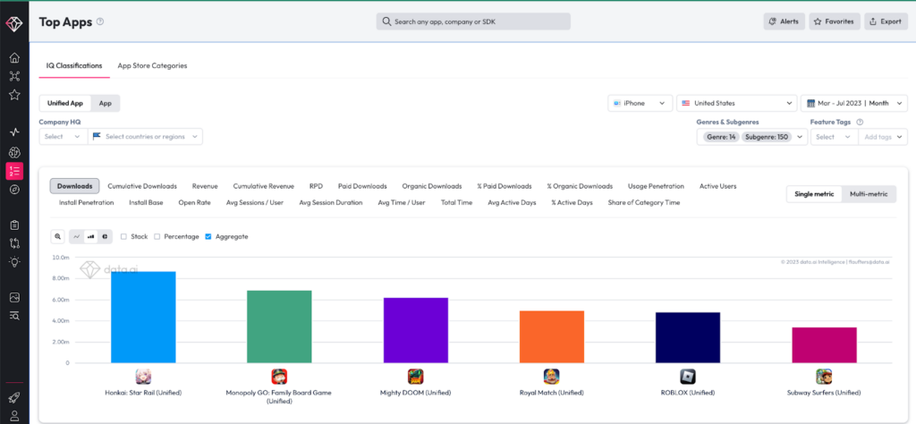Open the iPhone device dropdown
The width and height of the screenshot is (916, 424).
(640, 104)
